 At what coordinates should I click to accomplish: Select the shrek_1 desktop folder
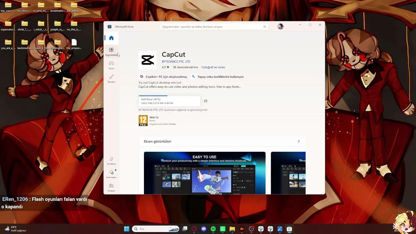click(x=25, y=26)
